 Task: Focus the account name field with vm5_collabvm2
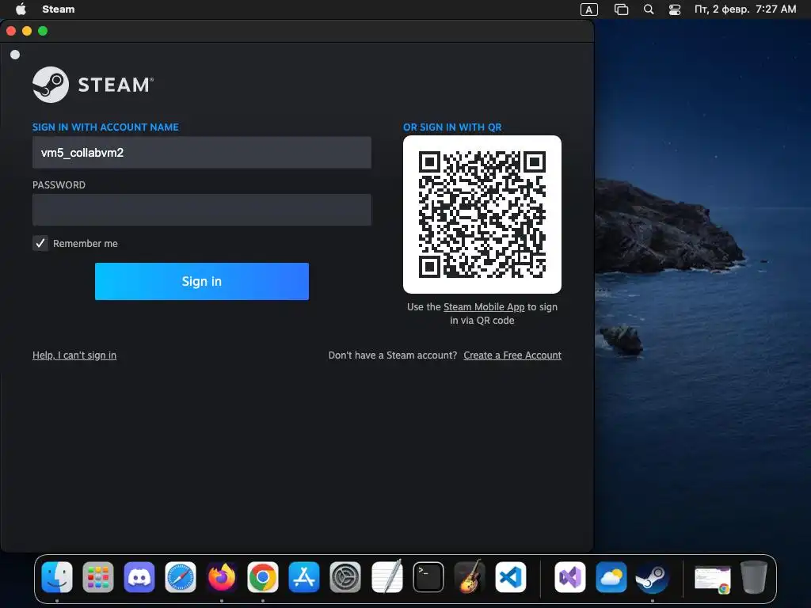coord(202,153)
